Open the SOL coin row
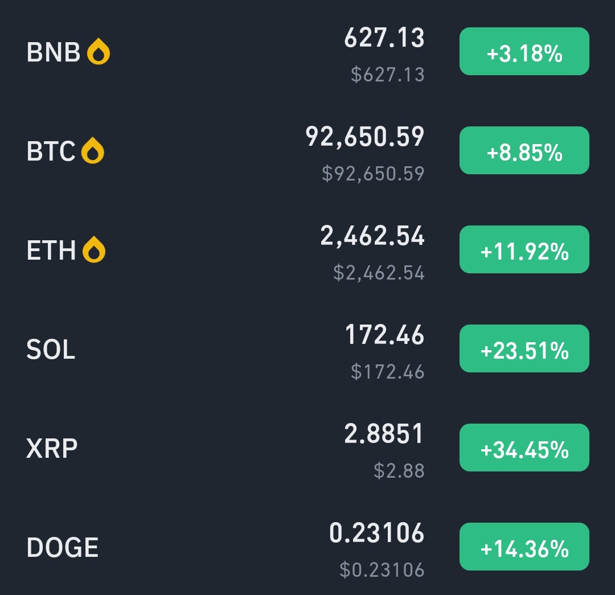This screenshot has width=615, height=595. click(x=307, y=348)
